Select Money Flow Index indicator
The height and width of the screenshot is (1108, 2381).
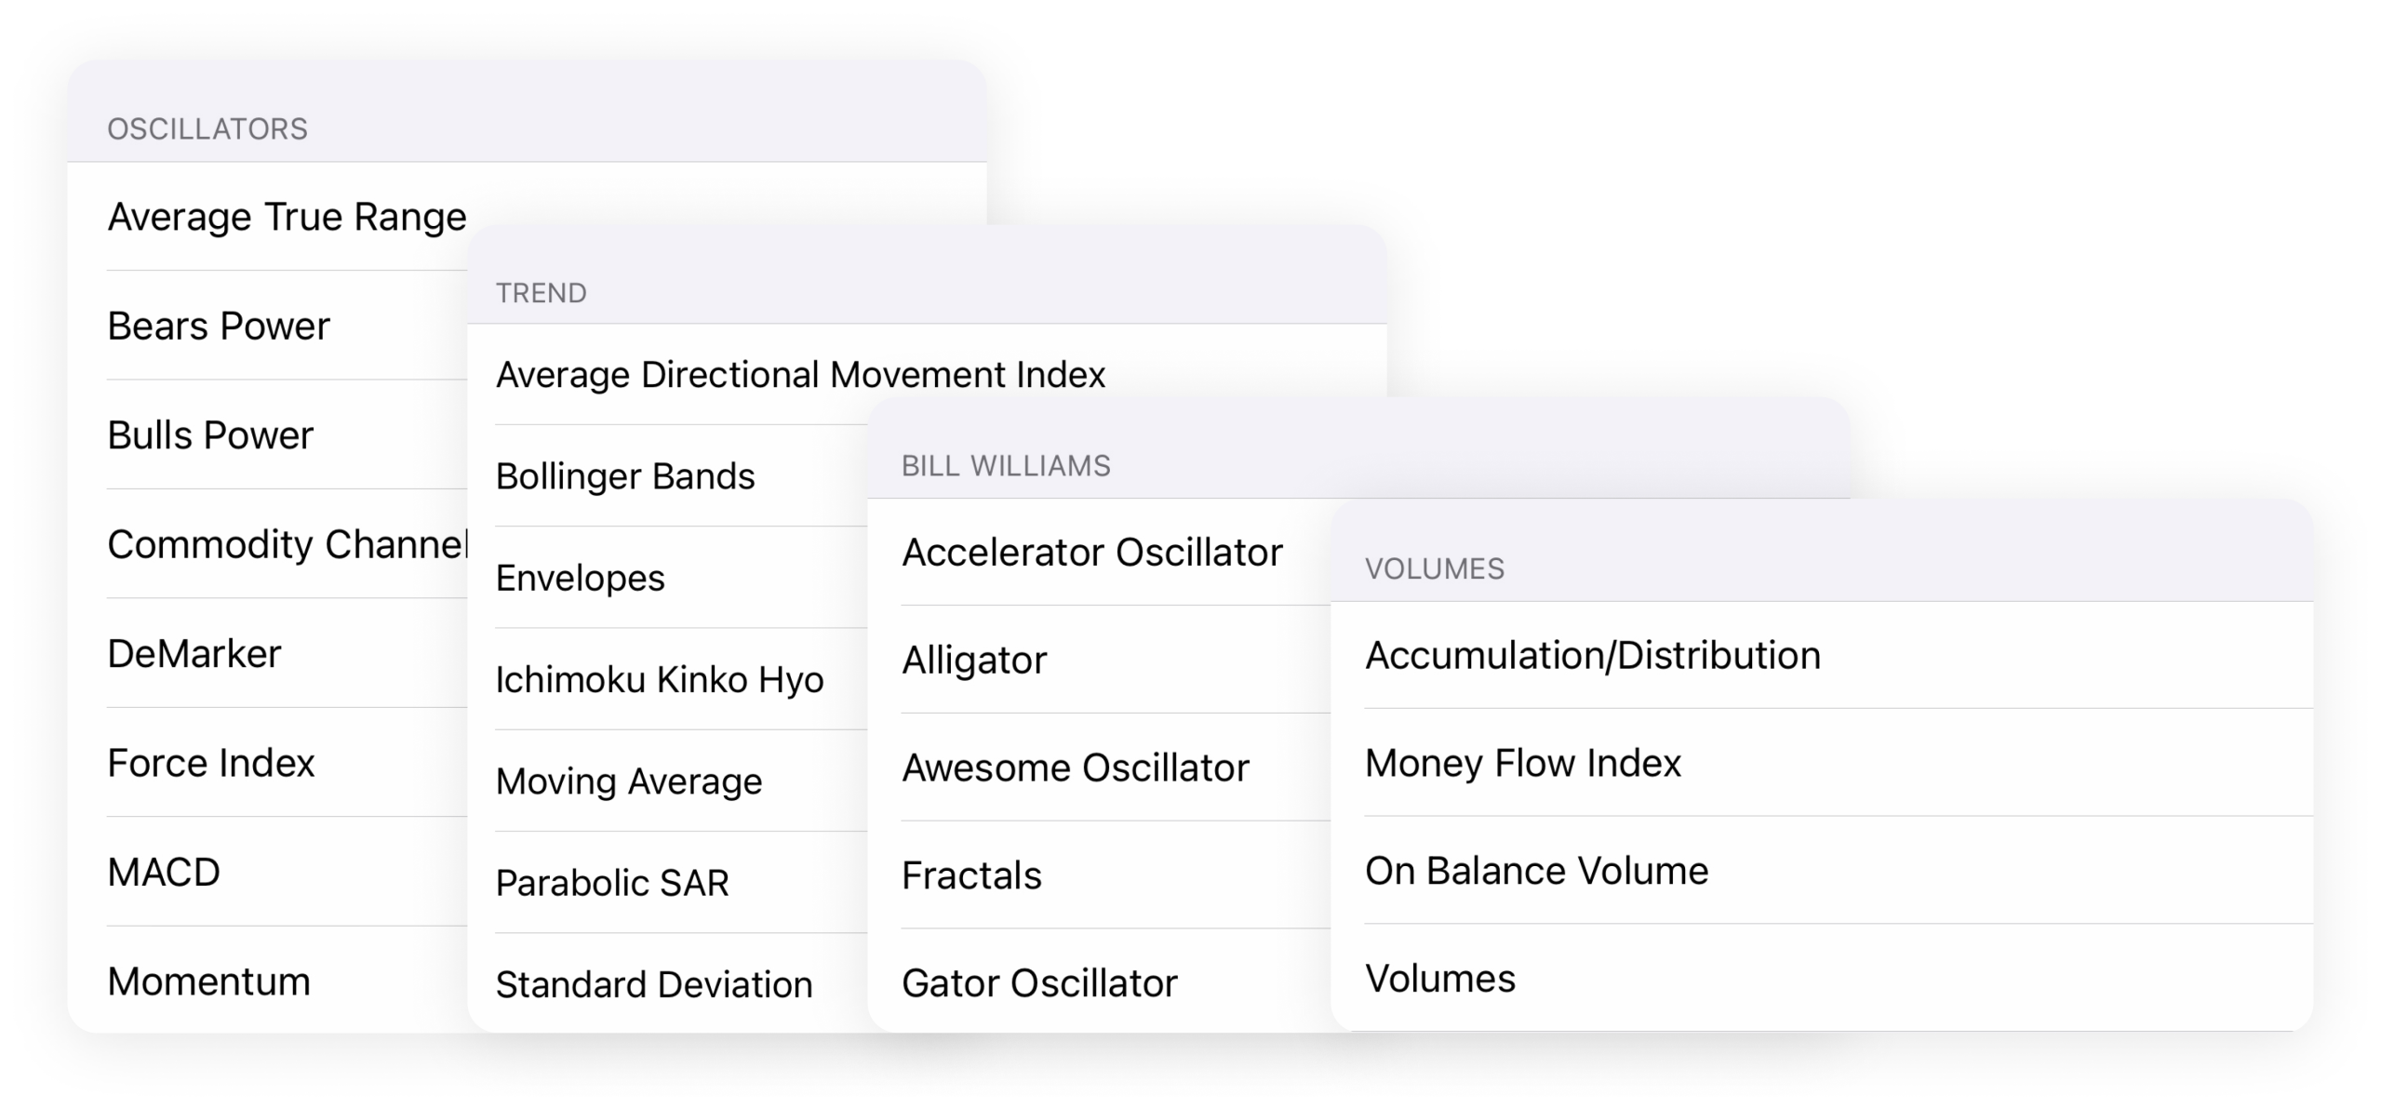click(x=1522, y=764)
